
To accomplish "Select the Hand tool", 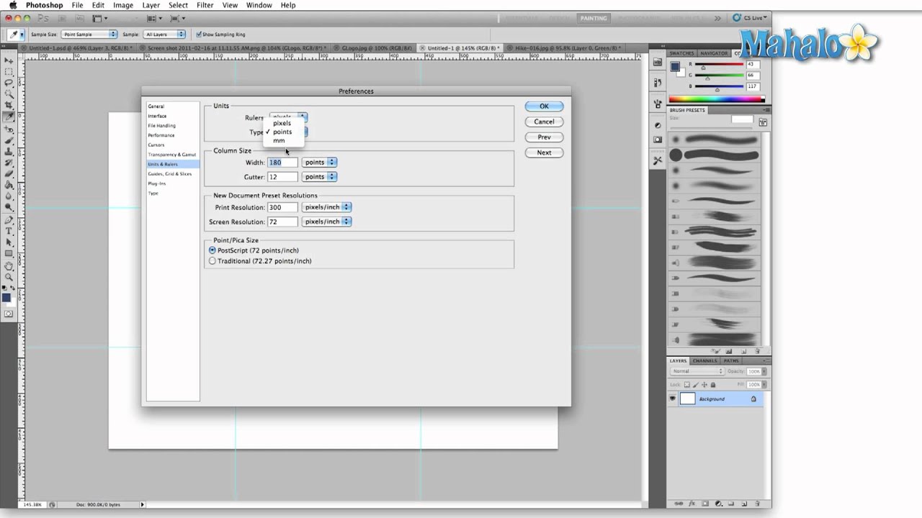I will pyautogui.click(x=9, y=266).
